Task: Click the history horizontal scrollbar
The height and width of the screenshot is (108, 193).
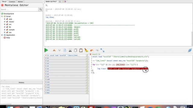Action: coord(6,104)
